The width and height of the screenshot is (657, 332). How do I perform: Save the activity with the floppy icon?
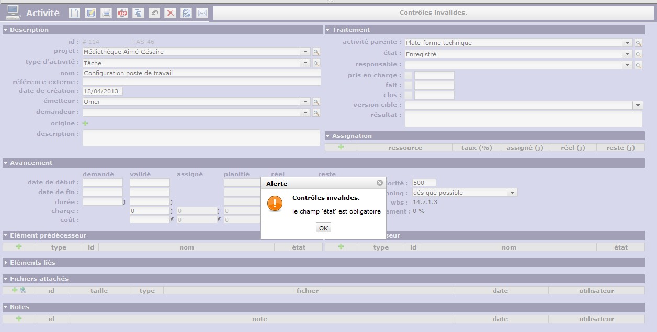coord(90,13)
